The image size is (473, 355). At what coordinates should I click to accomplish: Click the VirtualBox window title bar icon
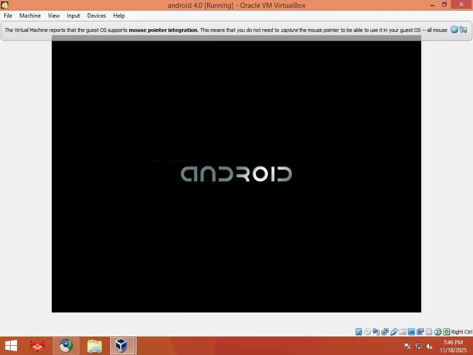5,5
